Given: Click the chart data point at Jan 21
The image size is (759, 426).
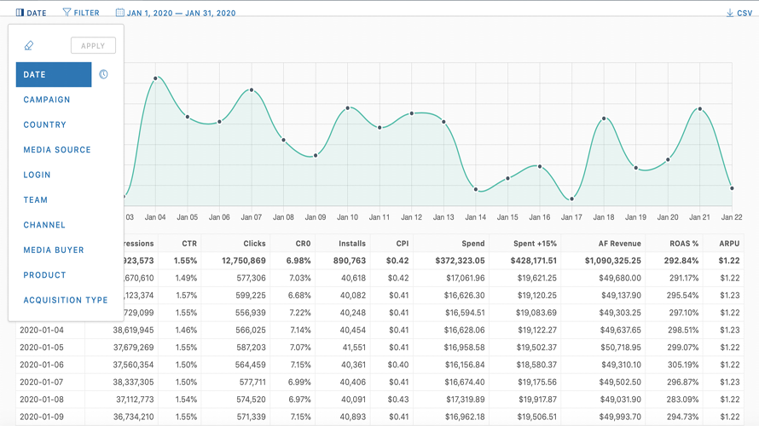Looking at the screenshot, I should (700, 109).
